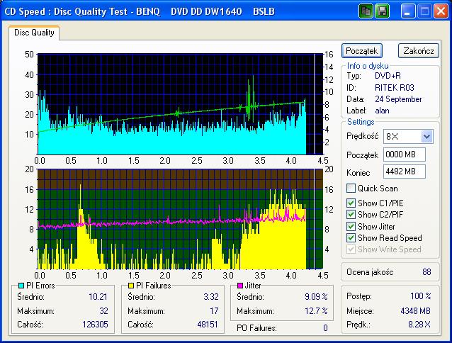Click the cyan PI Errors color swatch
The width and height of the screenshot is (452, 343).
[21, 286]
